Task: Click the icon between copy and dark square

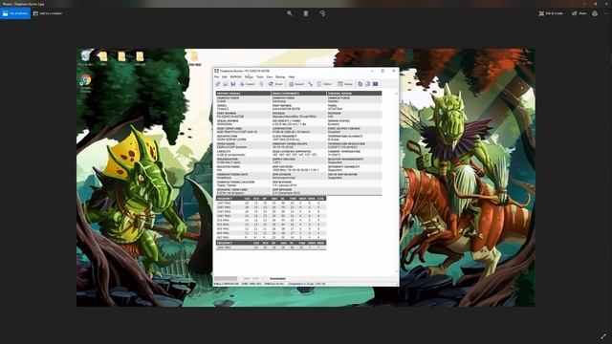Action: coord(367,84)
